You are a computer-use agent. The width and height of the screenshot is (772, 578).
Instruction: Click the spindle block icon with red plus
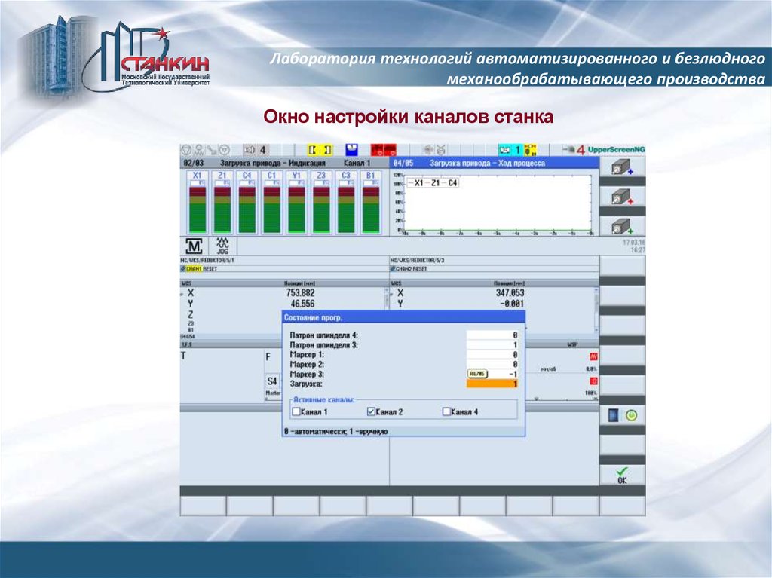(622, 197)
